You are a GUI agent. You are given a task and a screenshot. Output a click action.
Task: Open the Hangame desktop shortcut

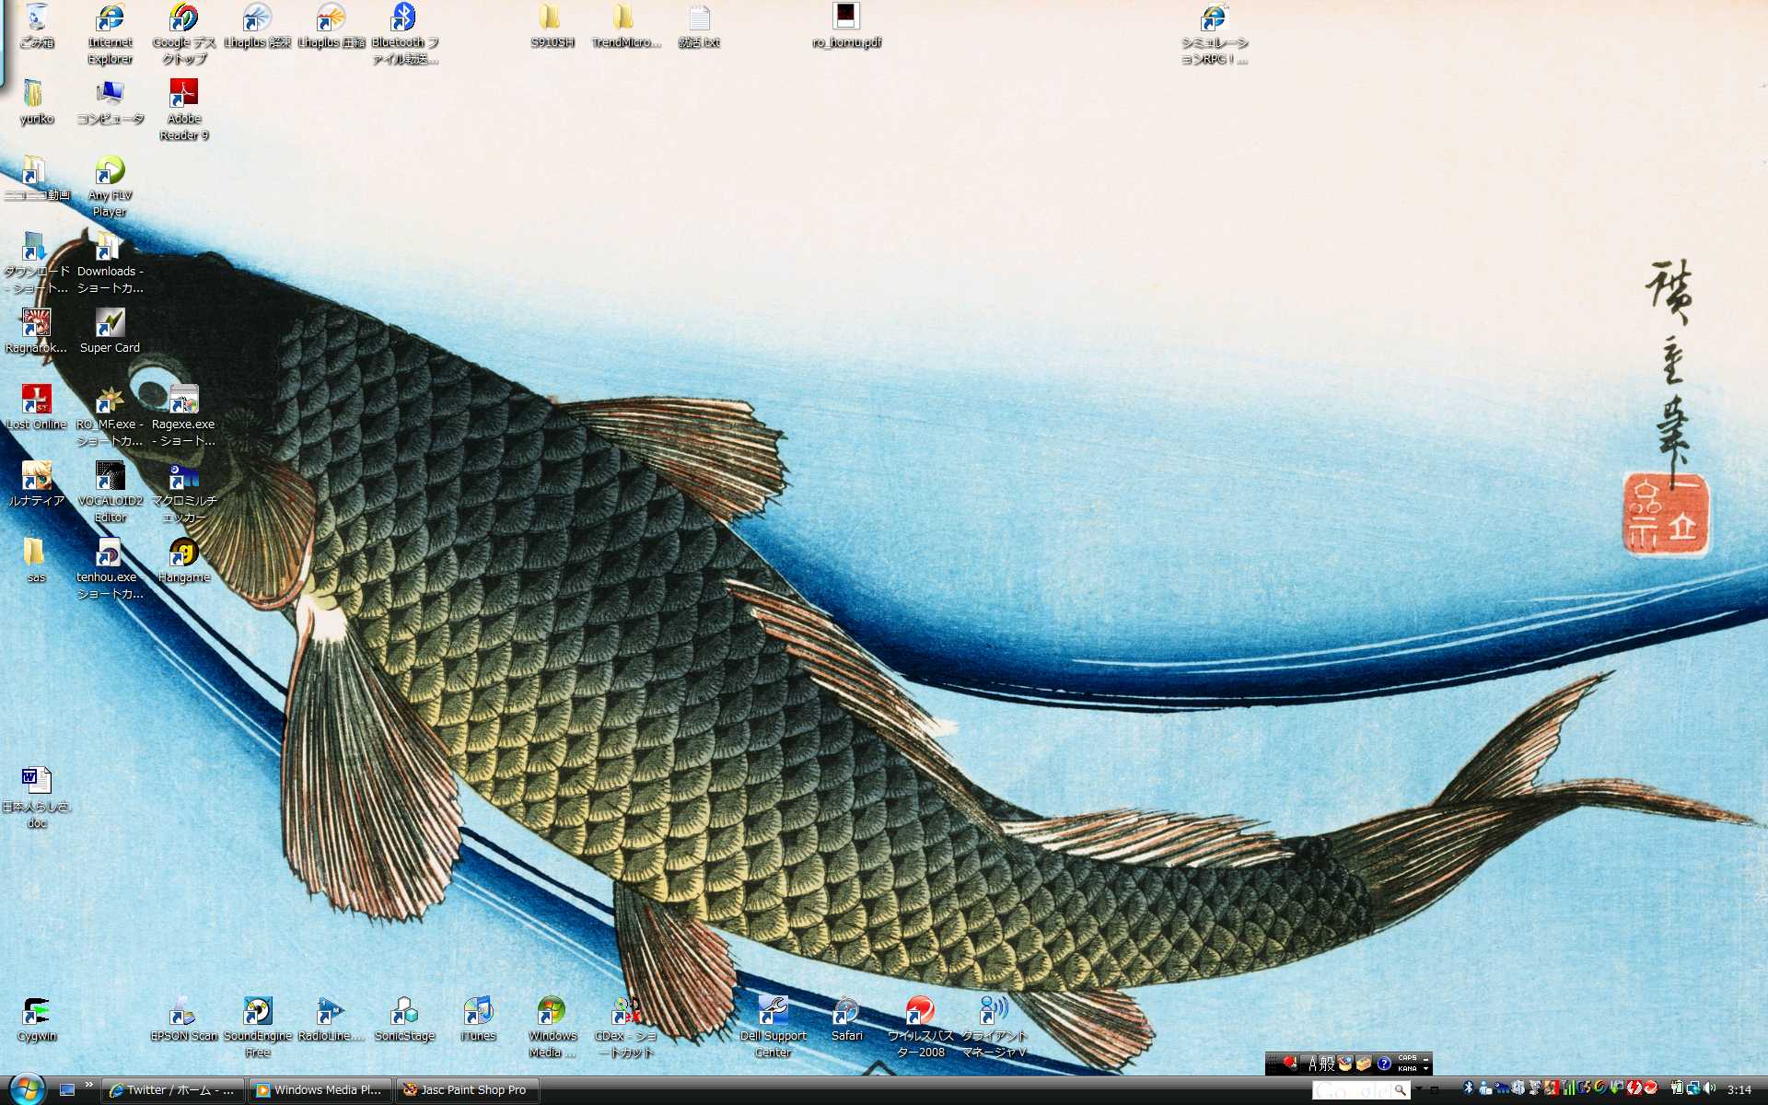point(183,552)
